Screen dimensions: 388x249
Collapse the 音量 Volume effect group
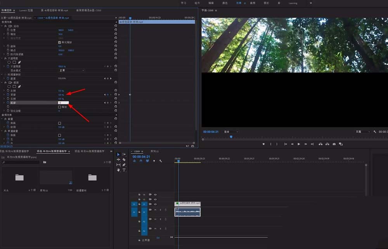(2, 119)
